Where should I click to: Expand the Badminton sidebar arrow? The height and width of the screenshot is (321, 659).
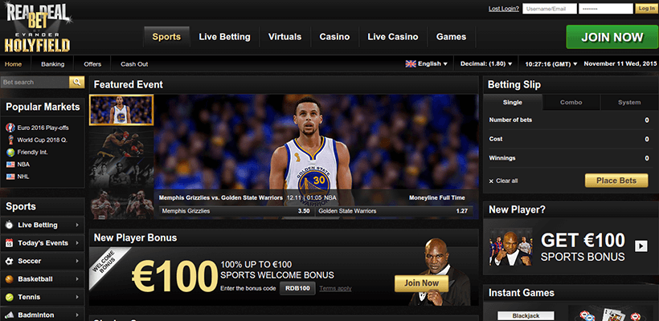tap(77, 315)
